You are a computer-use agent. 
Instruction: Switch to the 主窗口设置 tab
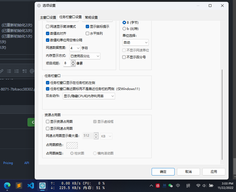(48, 17)
